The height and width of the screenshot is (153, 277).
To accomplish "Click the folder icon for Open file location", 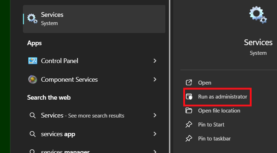I will tap(189, 111).
